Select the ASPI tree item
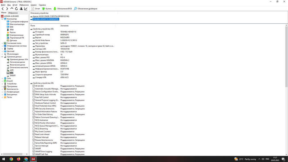 coord(12,70)
